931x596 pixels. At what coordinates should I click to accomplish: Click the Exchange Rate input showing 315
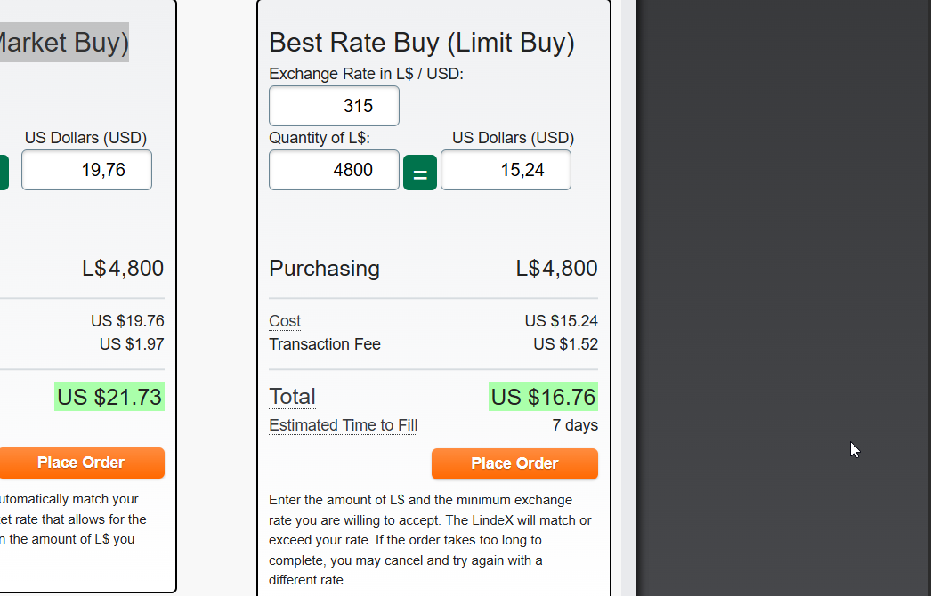pyautogui.click(x=334, y=106)
